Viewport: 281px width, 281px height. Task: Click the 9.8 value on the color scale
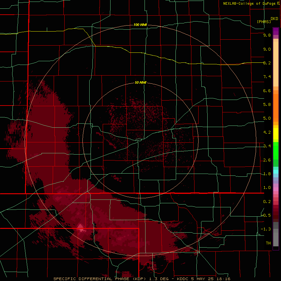tap(267, 35)
